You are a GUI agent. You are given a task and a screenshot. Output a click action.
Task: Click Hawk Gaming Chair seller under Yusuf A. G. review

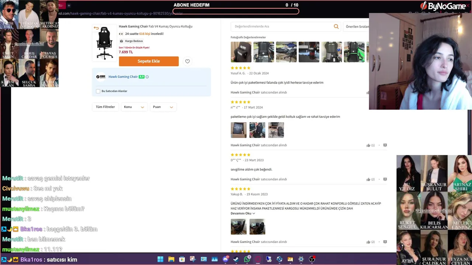(x=245, y=92)
